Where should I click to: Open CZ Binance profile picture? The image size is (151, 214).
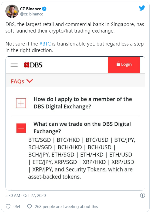12,11
